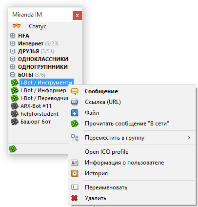198x207 pixels.
Task: Select contact ARX-Bot #11
Action: point(36,106)
